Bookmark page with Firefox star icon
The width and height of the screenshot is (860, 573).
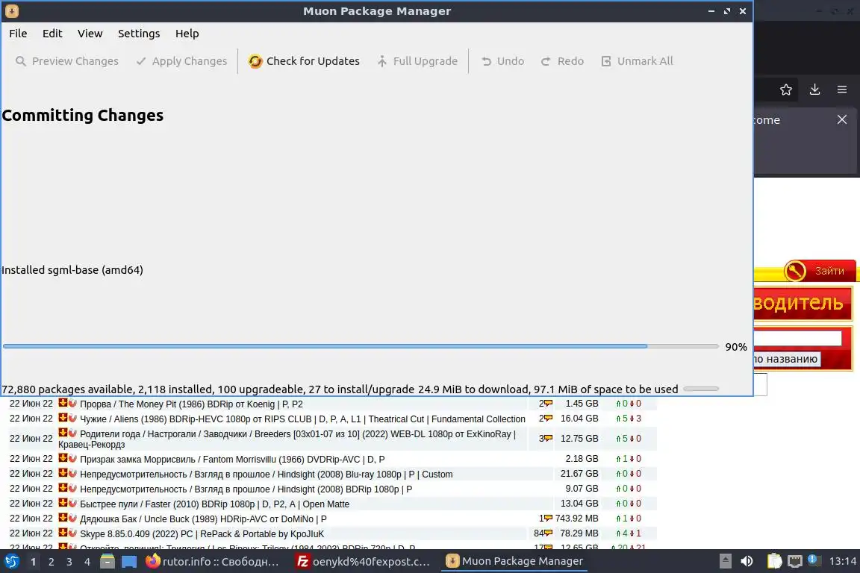(786, 90)
